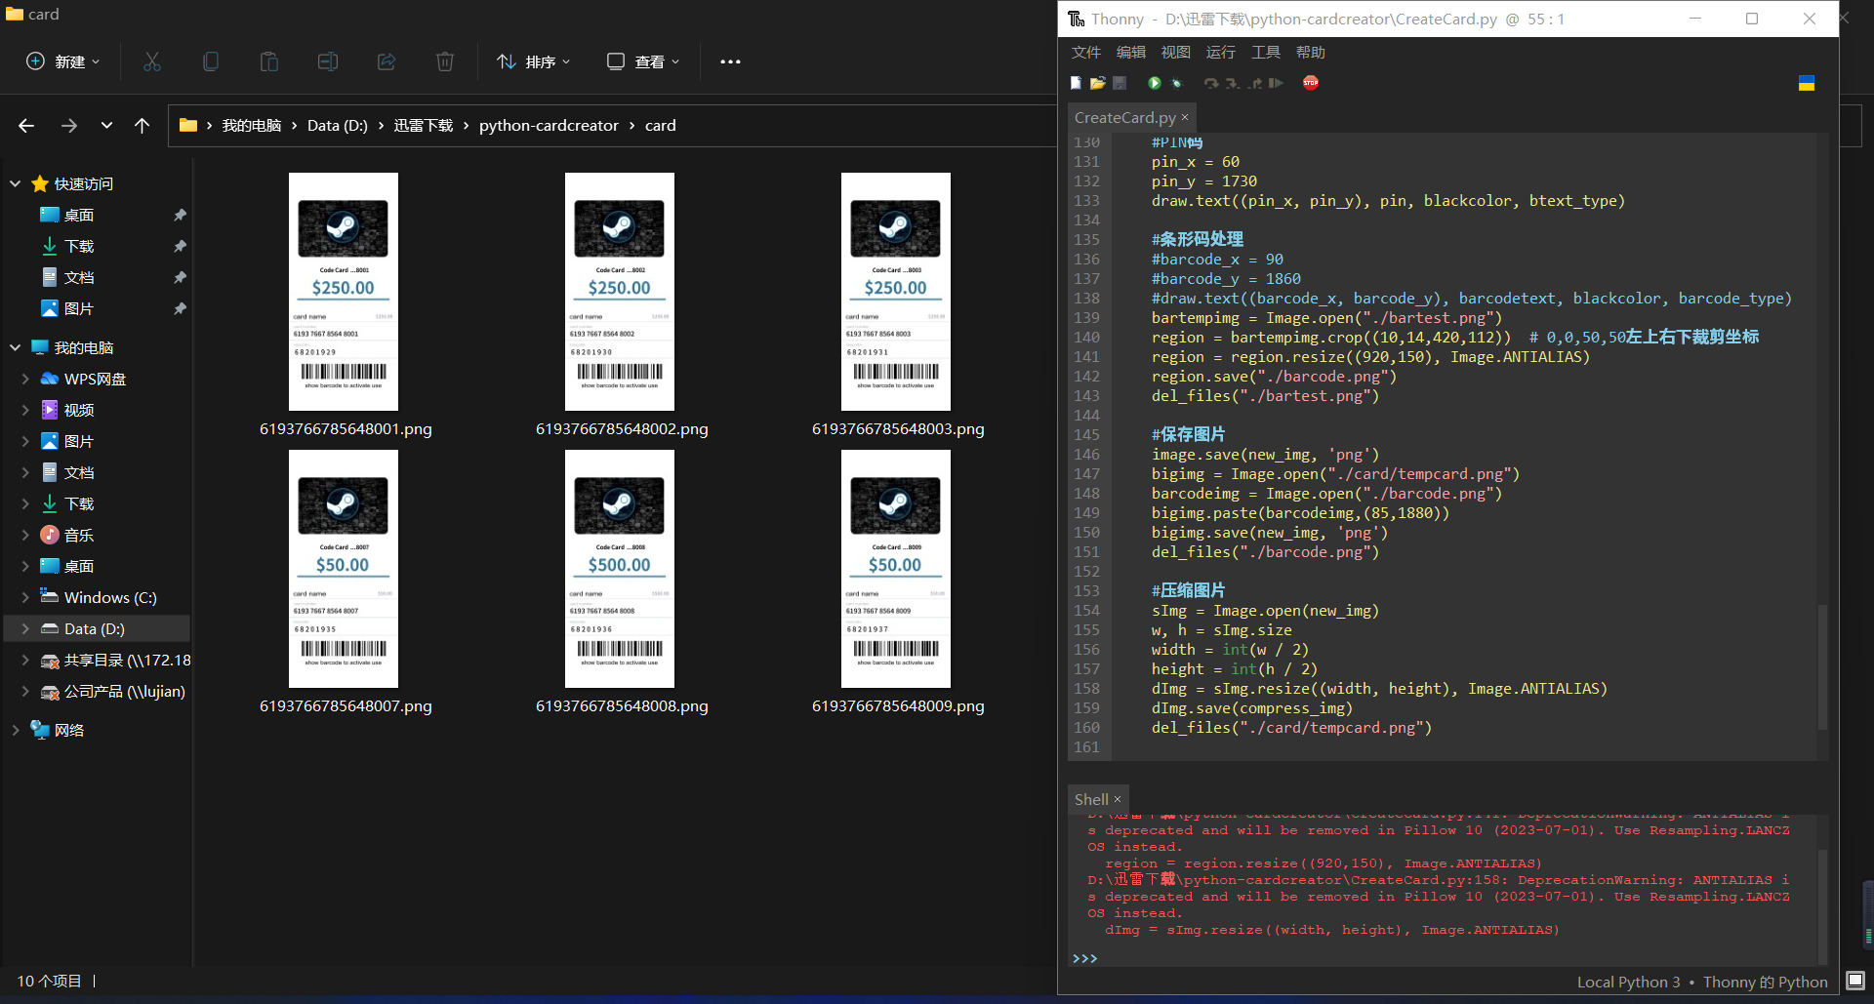Unpin 桌面 using its pin icon
Screen dimensions: 1874x1004
[180, 215]
